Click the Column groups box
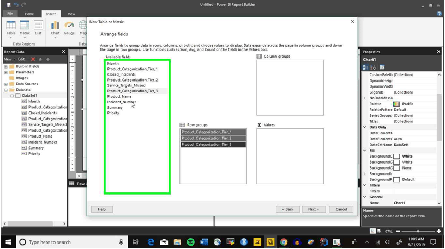 pyautogui.click(x=290, y=88)
